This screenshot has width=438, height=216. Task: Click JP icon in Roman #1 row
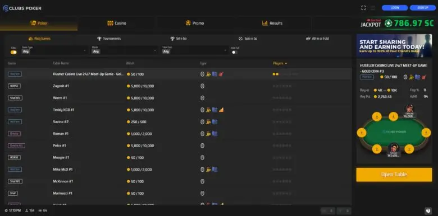208,134
